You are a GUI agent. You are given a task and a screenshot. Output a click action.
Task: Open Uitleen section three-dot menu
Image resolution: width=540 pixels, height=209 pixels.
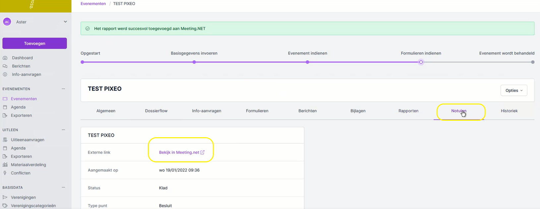(63, 130)
